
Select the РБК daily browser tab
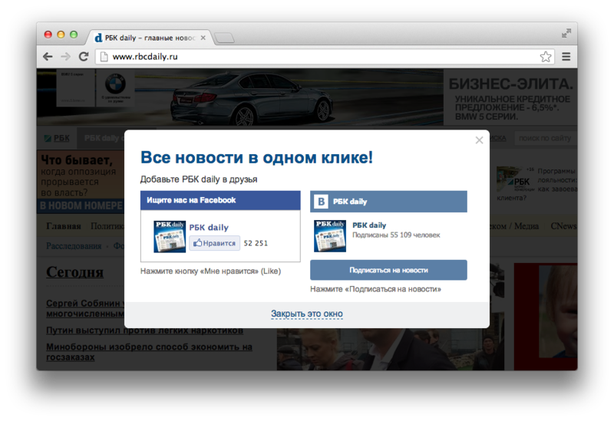coord(149,38)
